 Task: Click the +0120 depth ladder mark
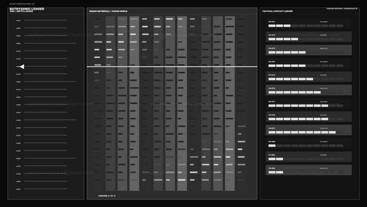(x=18, y=174)
